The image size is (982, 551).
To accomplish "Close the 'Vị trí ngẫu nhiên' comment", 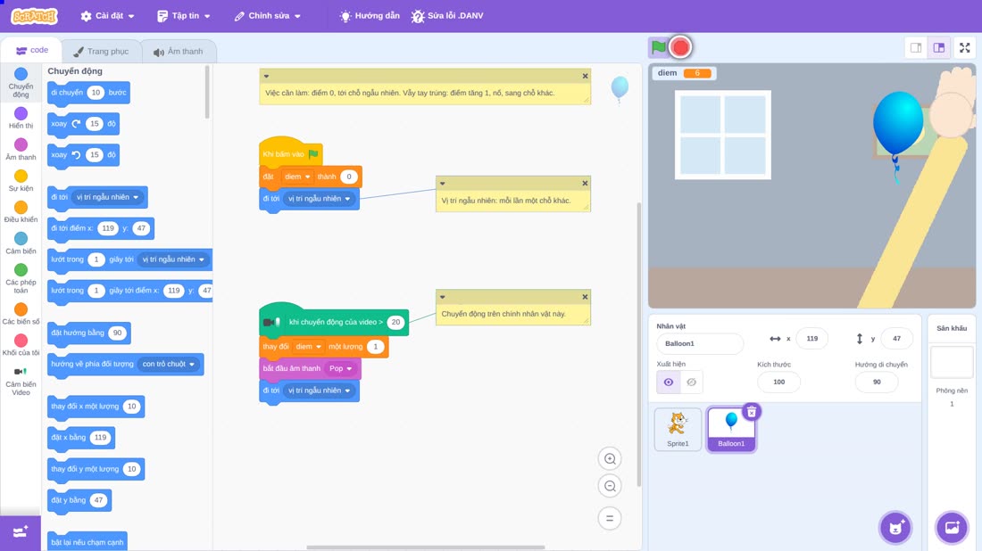I will [x=585, y=184].
